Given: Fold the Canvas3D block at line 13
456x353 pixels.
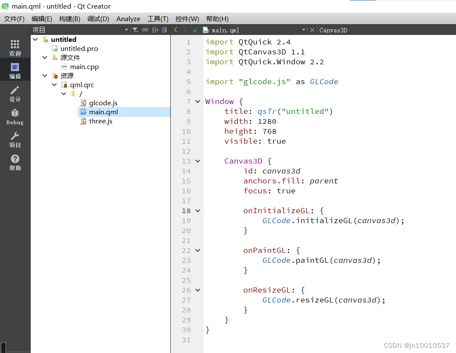Looking at the screenshot, I should [198, 161].
